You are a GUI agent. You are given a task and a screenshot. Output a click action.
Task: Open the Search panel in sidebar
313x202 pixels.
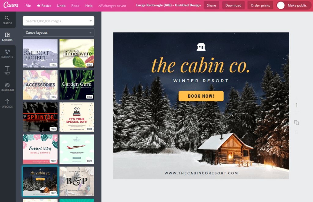coord(7,20)
